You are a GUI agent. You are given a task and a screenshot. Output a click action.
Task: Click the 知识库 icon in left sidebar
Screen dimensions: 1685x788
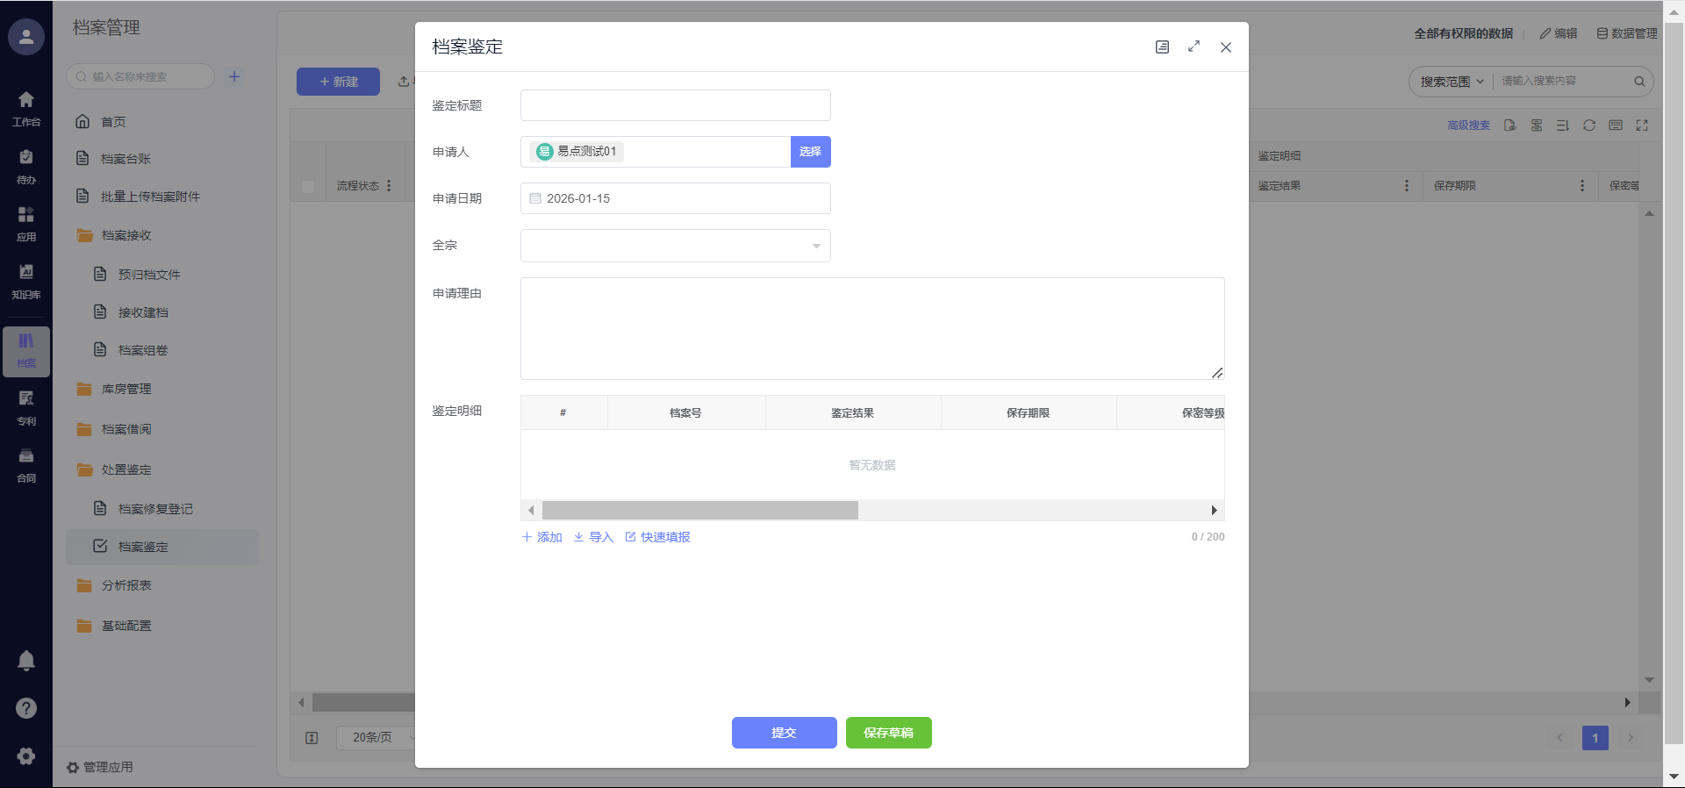[26, 280]
